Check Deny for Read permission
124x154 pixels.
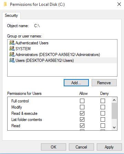pos(103,126)
